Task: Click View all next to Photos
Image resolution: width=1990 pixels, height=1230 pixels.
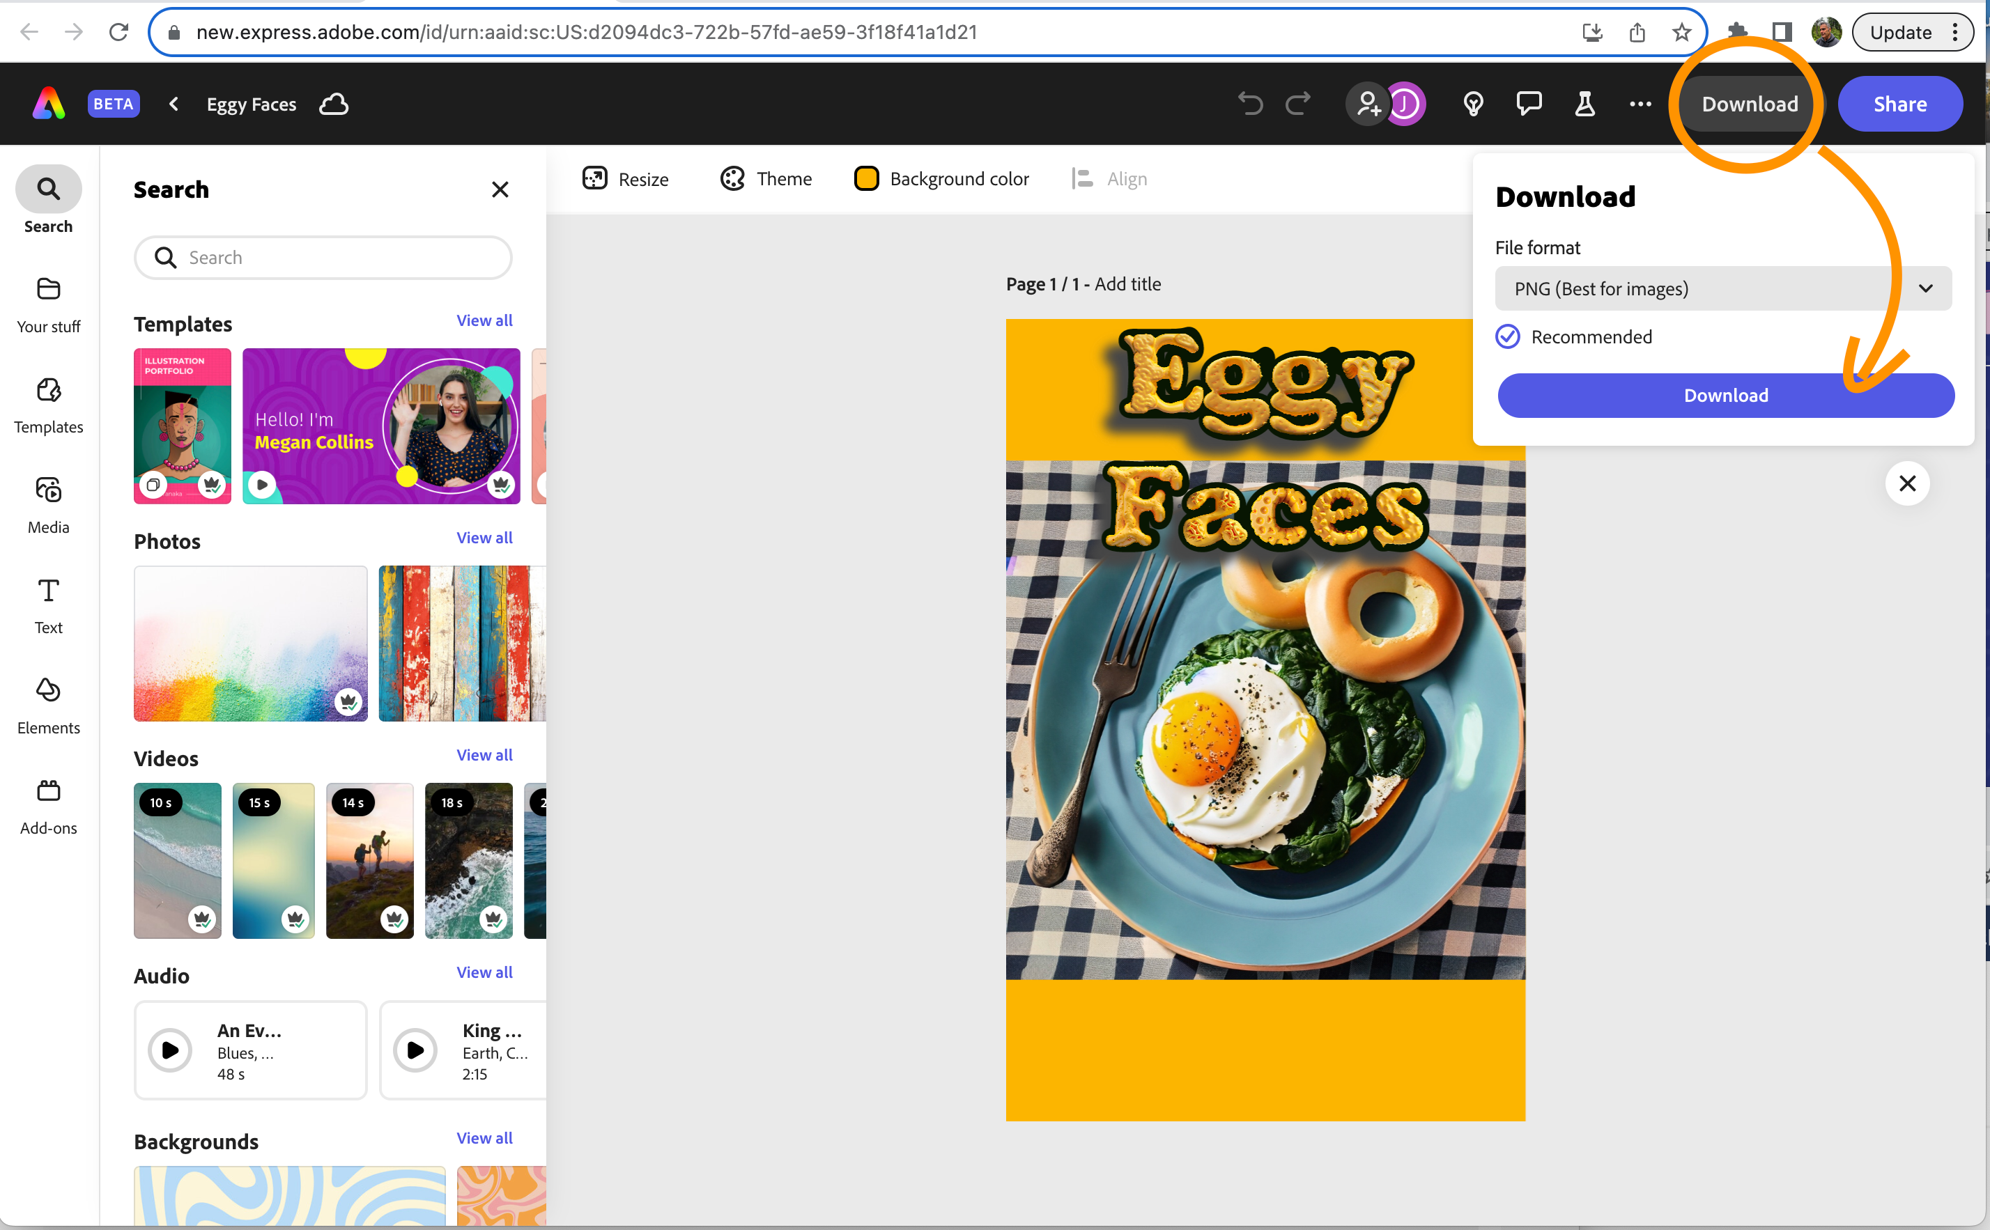Action: [x=484, y=538]
